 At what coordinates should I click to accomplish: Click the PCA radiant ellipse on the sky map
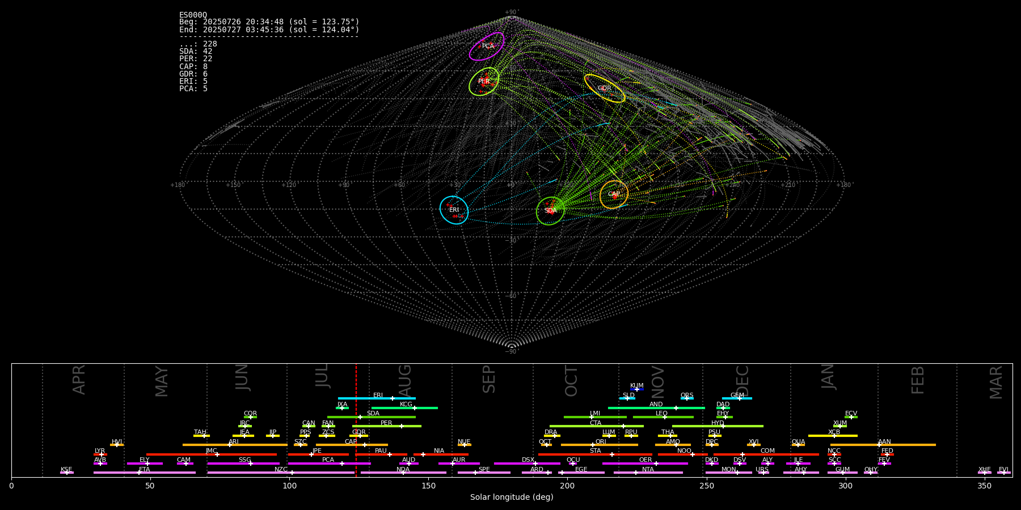487,46
